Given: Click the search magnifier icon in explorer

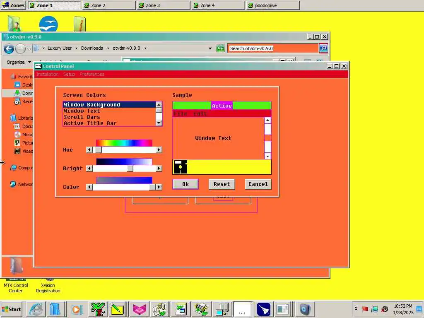Looking at the screenshot, I should coord(323,48).
